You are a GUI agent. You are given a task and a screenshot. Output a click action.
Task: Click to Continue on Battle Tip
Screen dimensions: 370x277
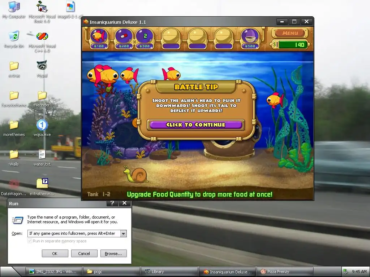tap(195, 124)
